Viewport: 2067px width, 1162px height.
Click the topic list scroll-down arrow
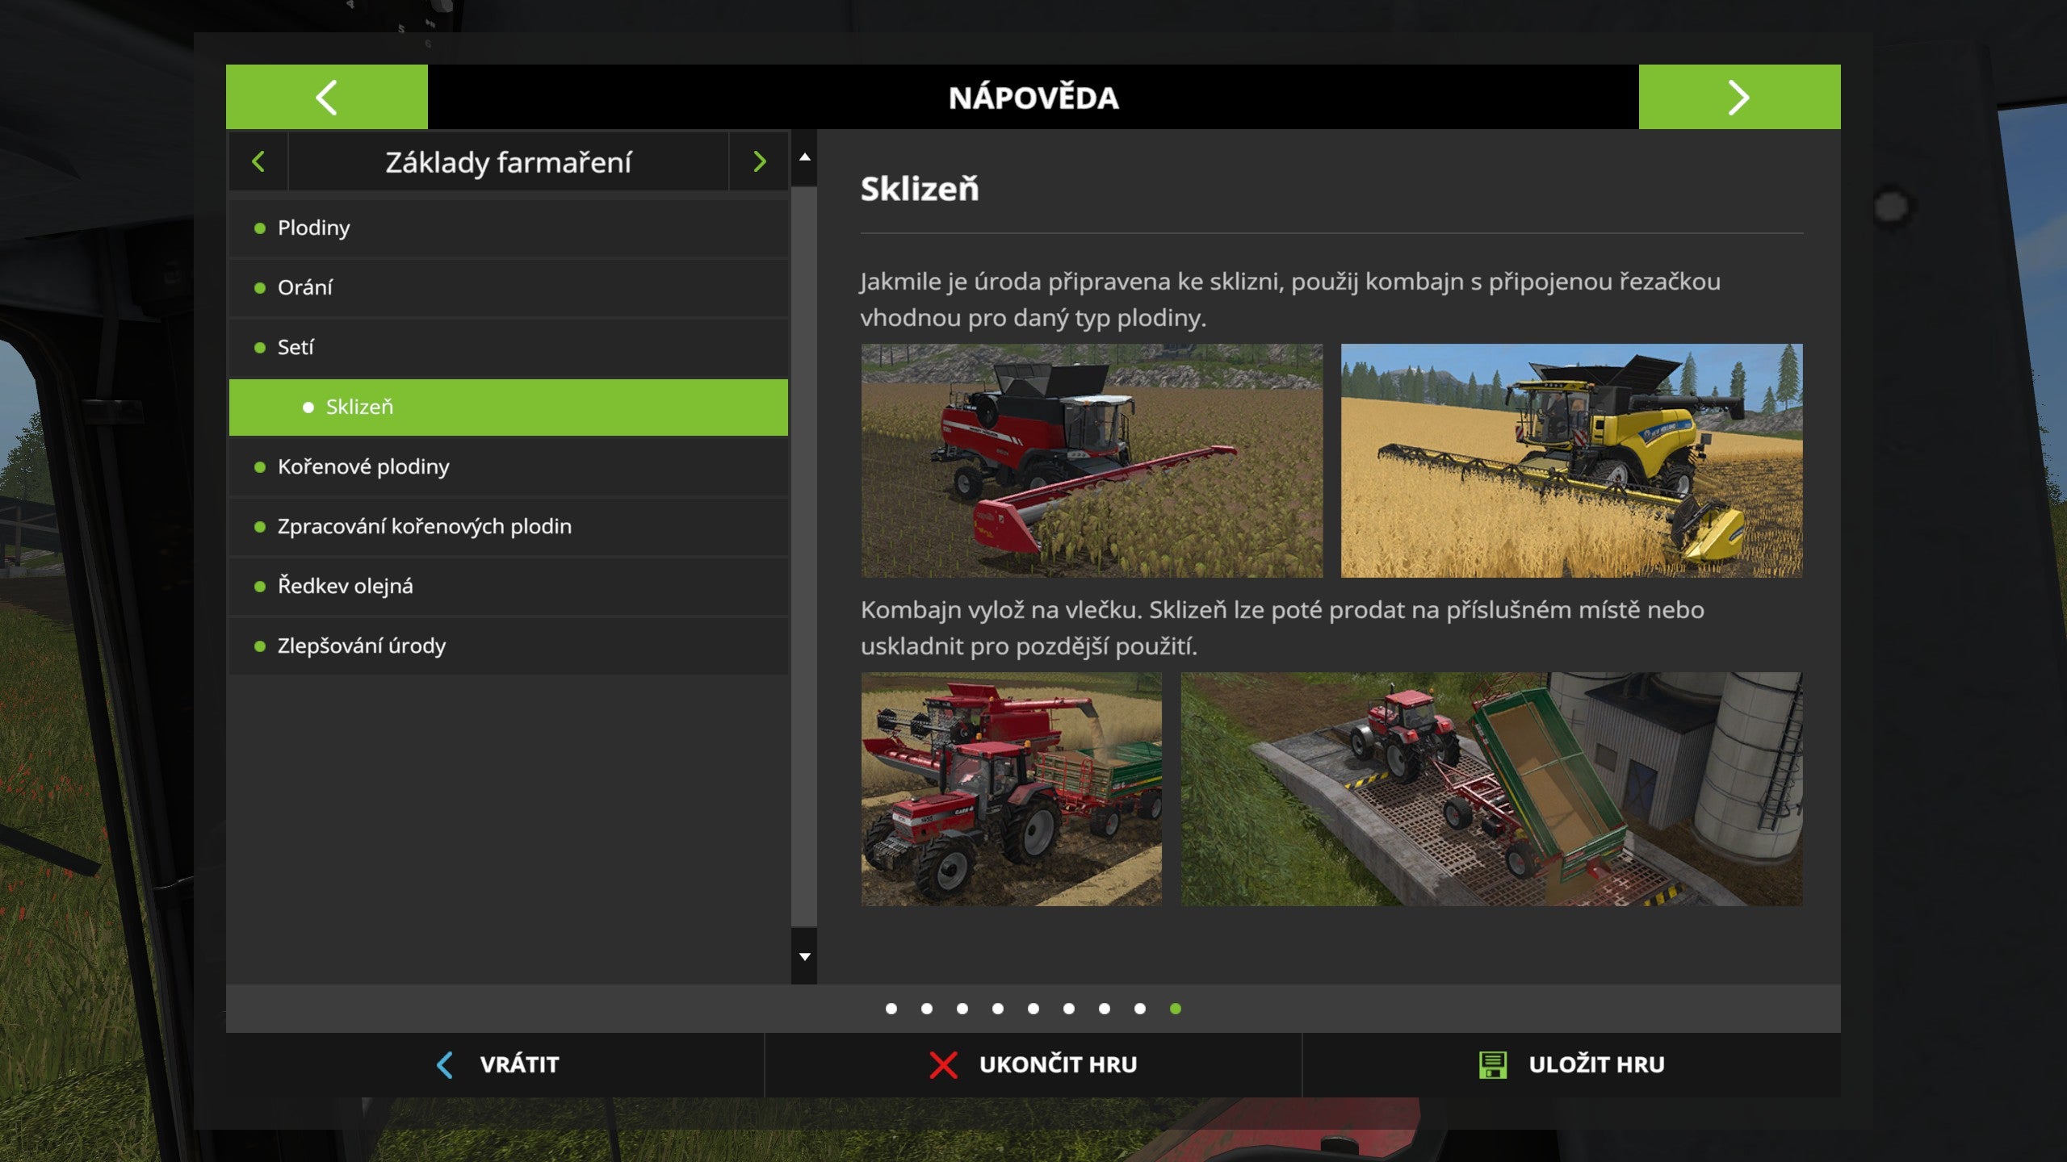(x=804, y=956)
